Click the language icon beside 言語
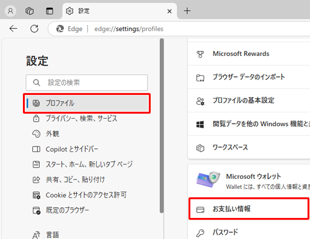The image size is (310, 239). (36, 235)
